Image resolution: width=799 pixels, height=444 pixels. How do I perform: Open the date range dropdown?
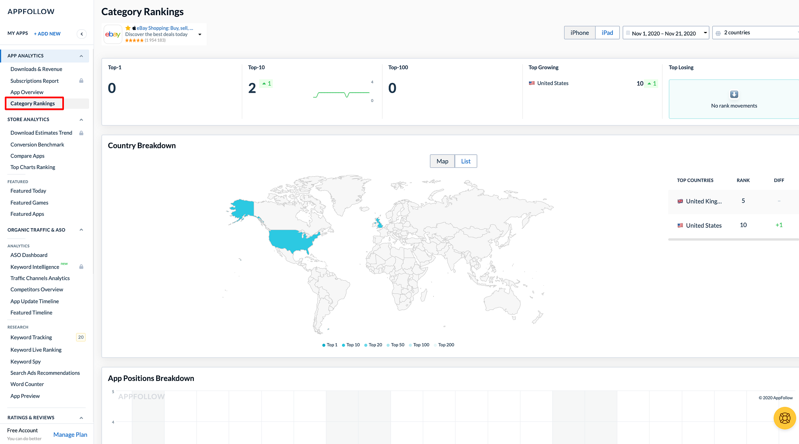coord(666,33)
